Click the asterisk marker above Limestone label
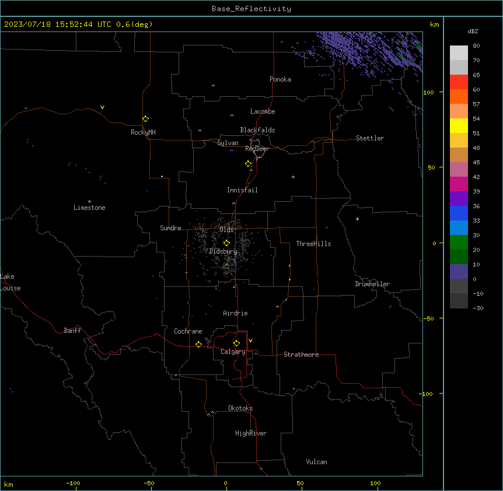Screen dimensions: 503x491 [89, 201]
